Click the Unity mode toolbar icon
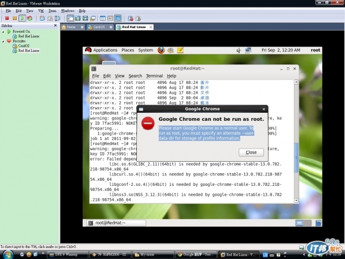 pos(93,18)
